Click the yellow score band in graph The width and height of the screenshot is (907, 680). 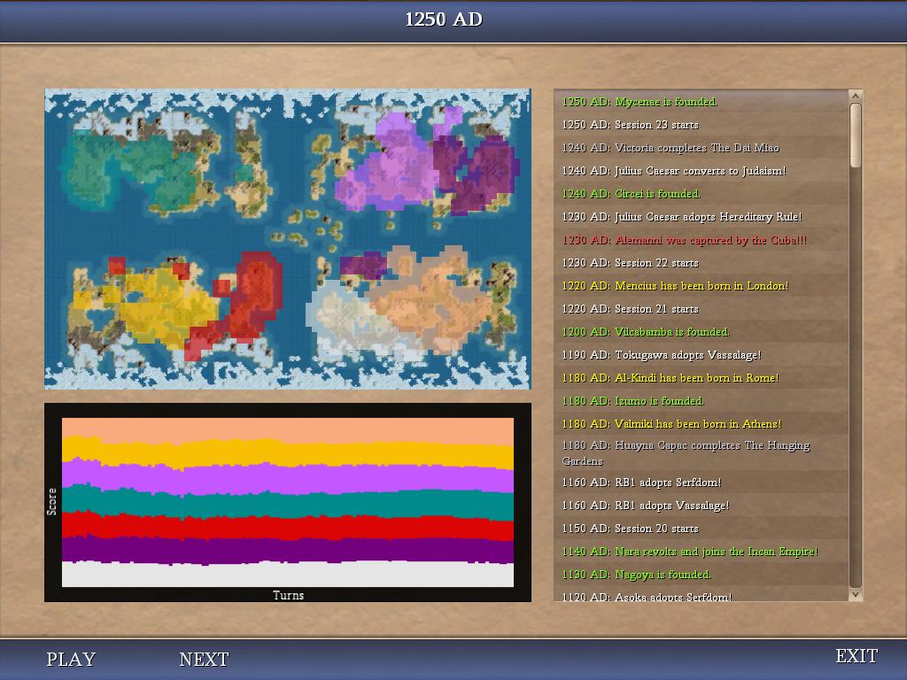coord(288,452)
